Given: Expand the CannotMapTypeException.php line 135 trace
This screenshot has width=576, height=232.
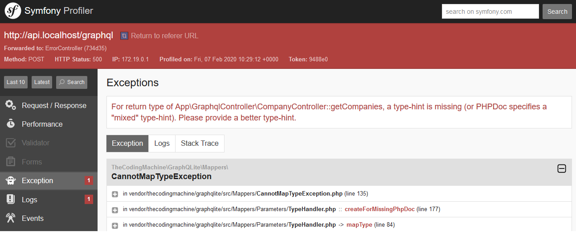Looking at the screenshot, I should click(115, 194).
